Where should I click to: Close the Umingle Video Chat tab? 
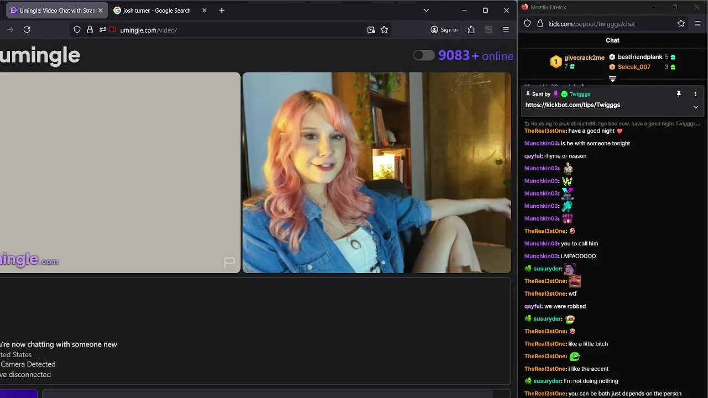tap(100, 11)
